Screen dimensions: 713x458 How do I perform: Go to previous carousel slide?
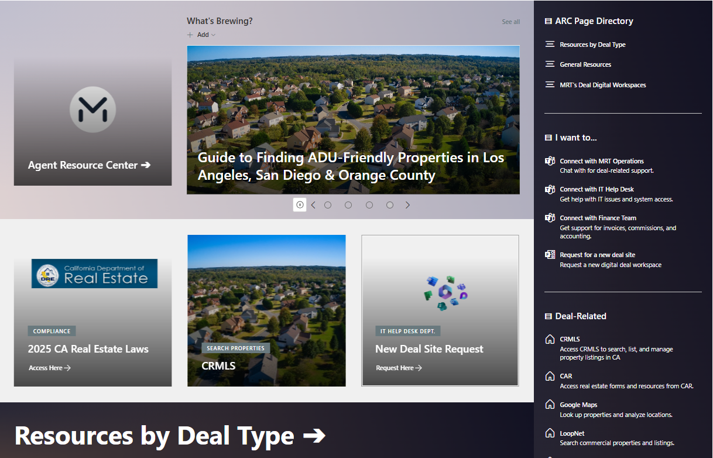tap(313, 205)
